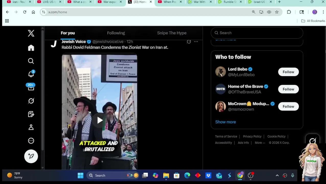Screen dimensions: 326x184
Task: Compose a new post with feather button
Action: click(x=31, y=156)
